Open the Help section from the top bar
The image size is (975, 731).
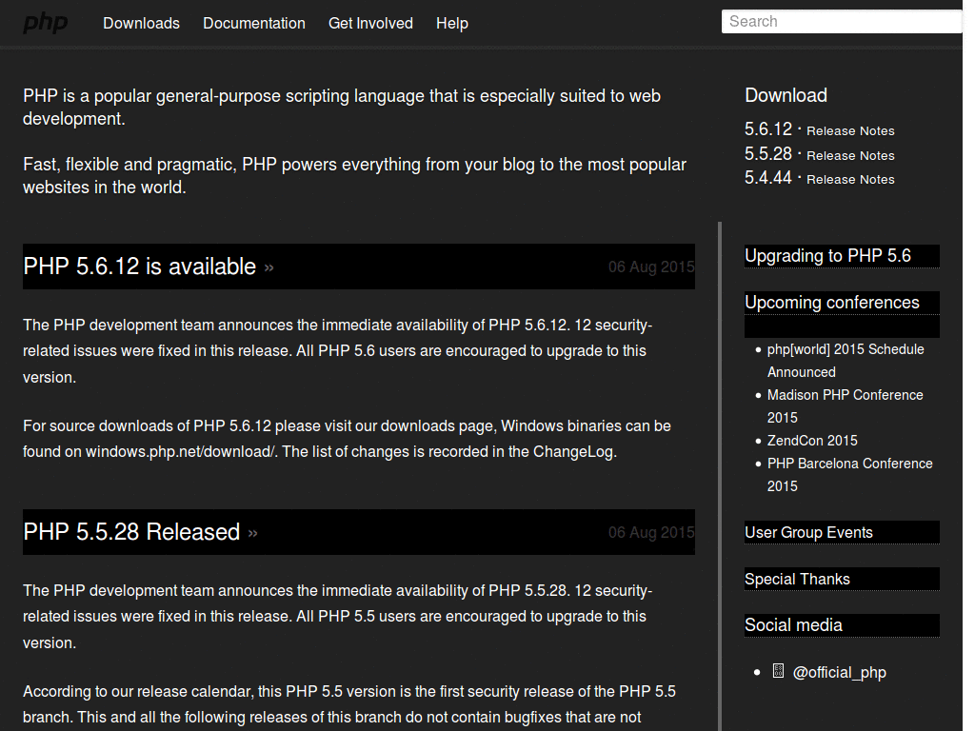click(452, 23)
